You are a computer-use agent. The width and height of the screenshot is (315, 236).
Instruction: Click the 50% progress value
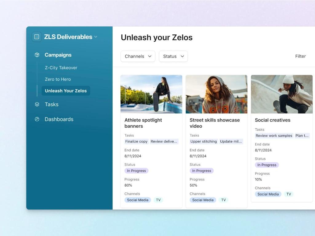[x=194, y=185]
